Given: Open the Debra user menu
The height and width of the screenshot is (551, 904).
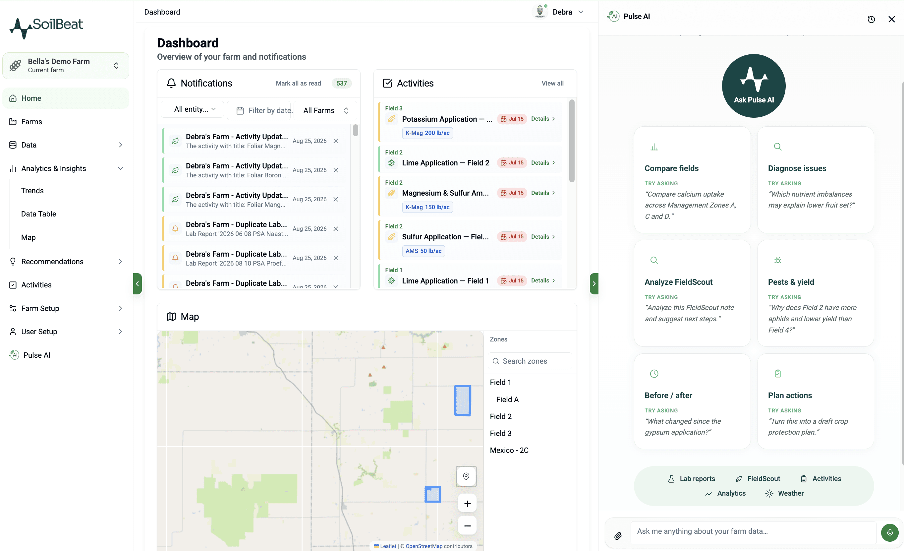Looking at the screenshot, I should pos(558,12).
